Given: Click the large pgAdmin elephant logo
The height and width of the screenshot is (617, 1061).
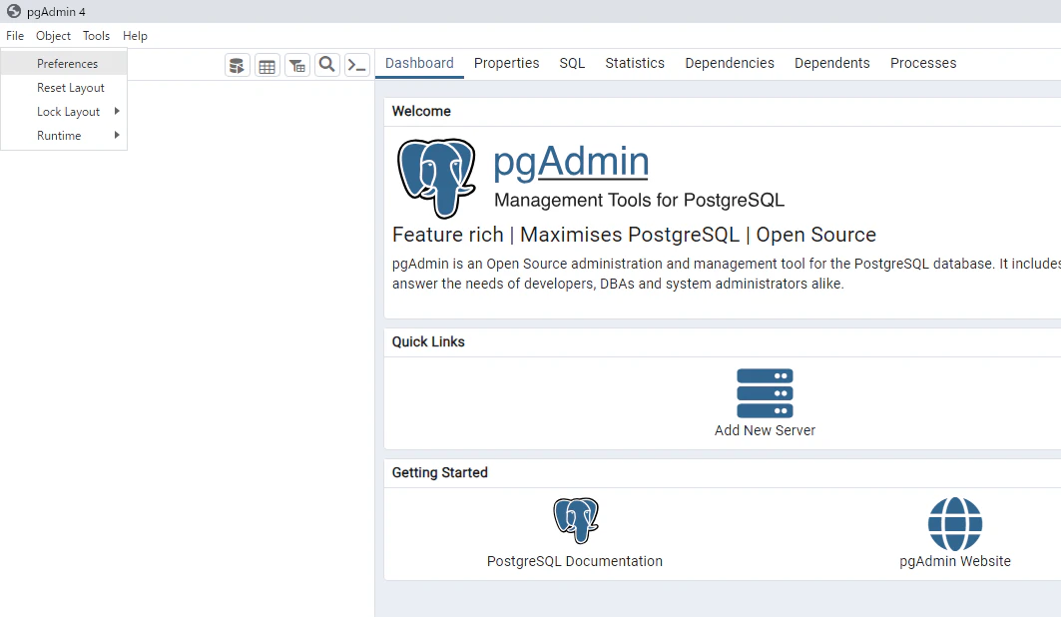Looking at the screenshot, I should (436, 179).
